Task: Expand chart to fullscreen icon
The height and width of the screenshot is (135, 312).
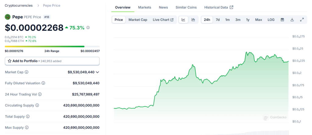Action: [302, 20]
